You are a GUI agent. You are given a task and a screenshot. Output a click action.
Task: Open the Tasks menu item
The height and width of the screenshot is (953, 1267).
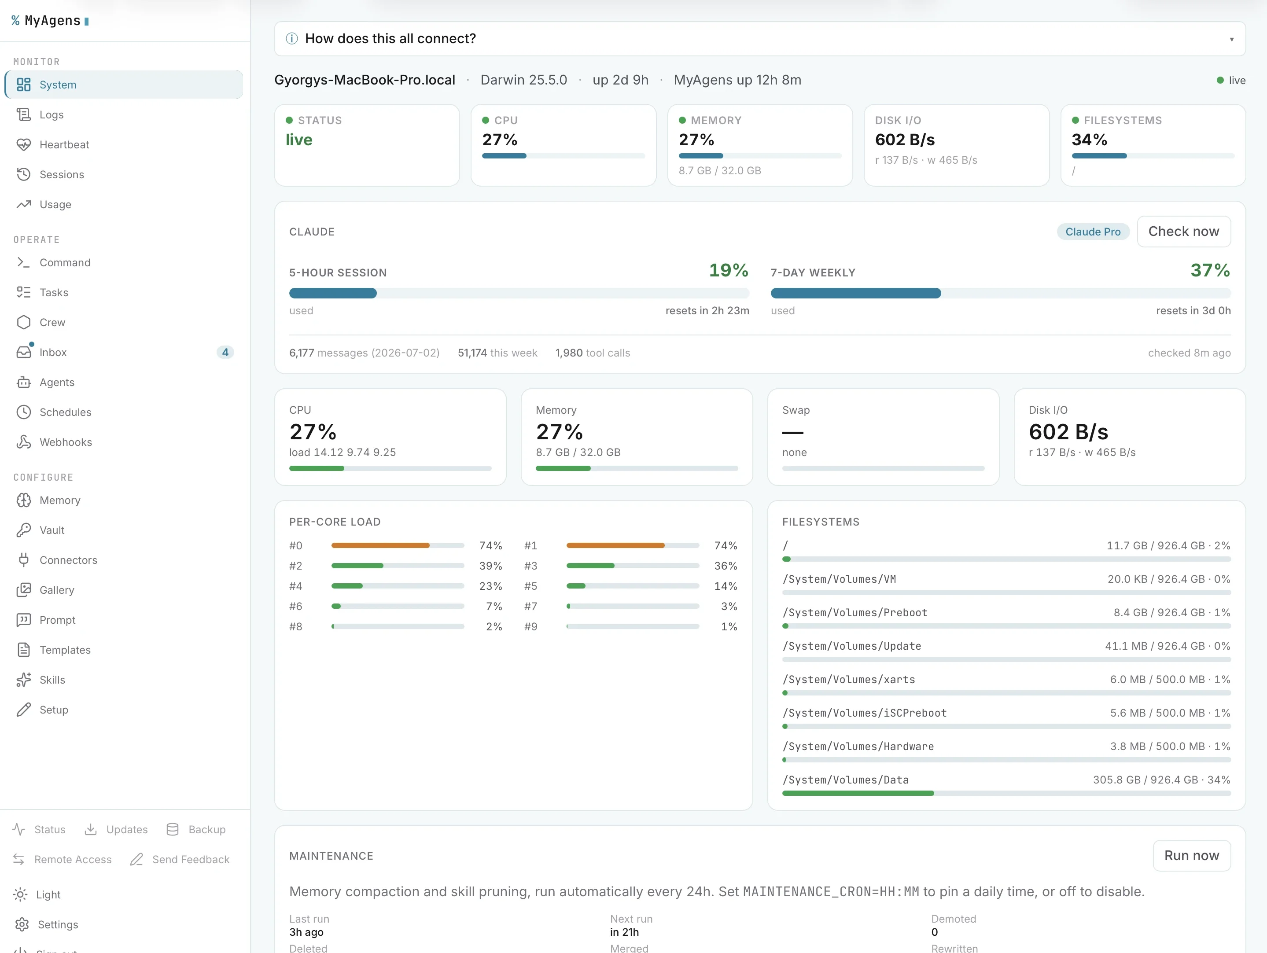(123, 292)
